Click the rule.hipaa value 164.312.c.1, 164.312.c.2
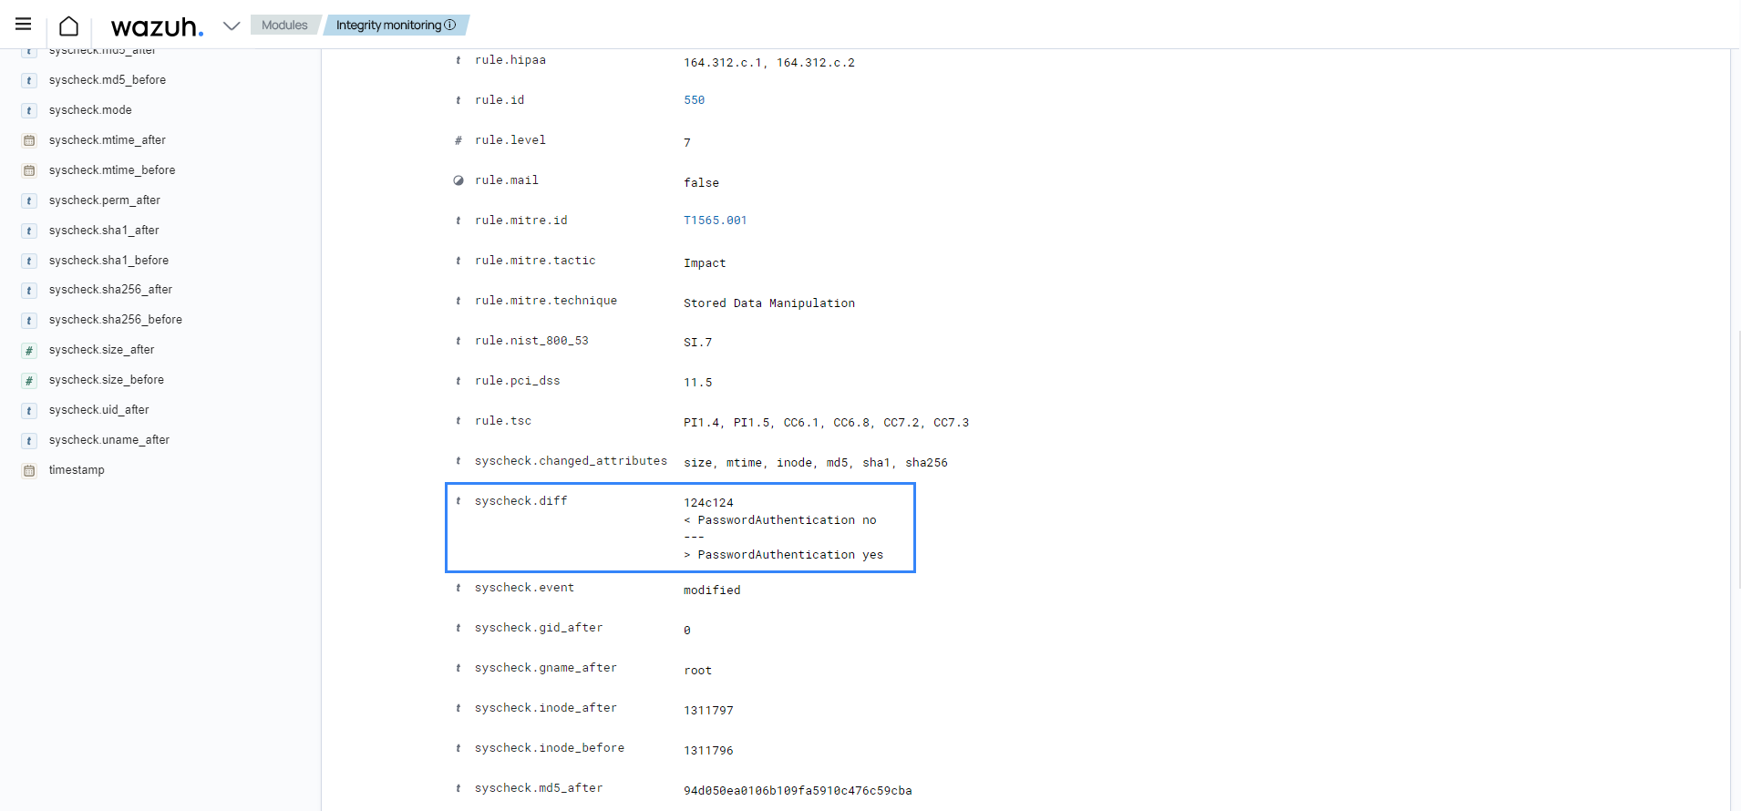 tap(769, 63)
